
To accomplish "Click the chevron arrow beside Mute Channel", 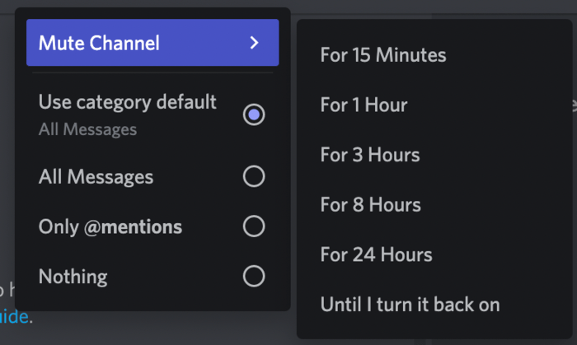I will coord(254,43).
